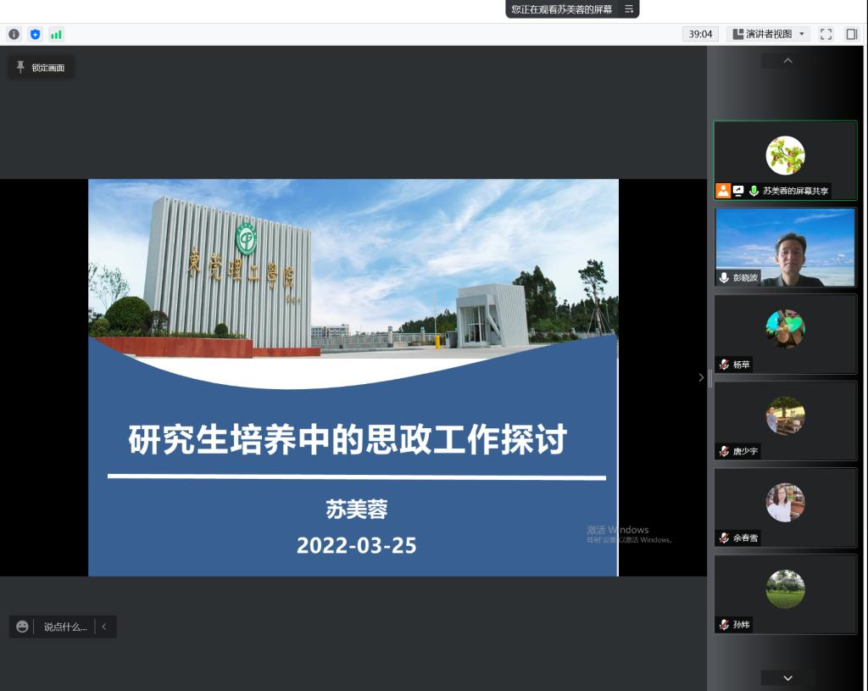868x691 pixels.
Task: Click the green microphone icon for 苏美蓉
Action: pyautogui.click(x=754, y=192)
